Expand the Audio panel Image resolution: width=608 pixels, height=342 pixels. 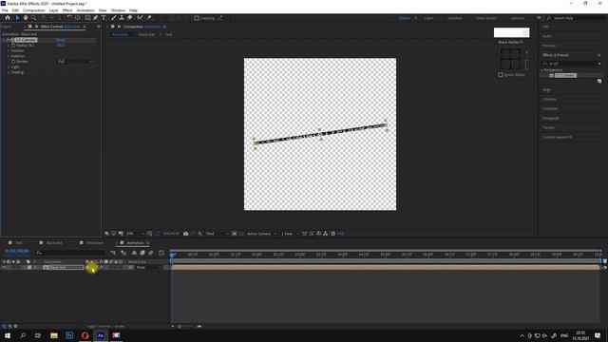pos(547,36)
